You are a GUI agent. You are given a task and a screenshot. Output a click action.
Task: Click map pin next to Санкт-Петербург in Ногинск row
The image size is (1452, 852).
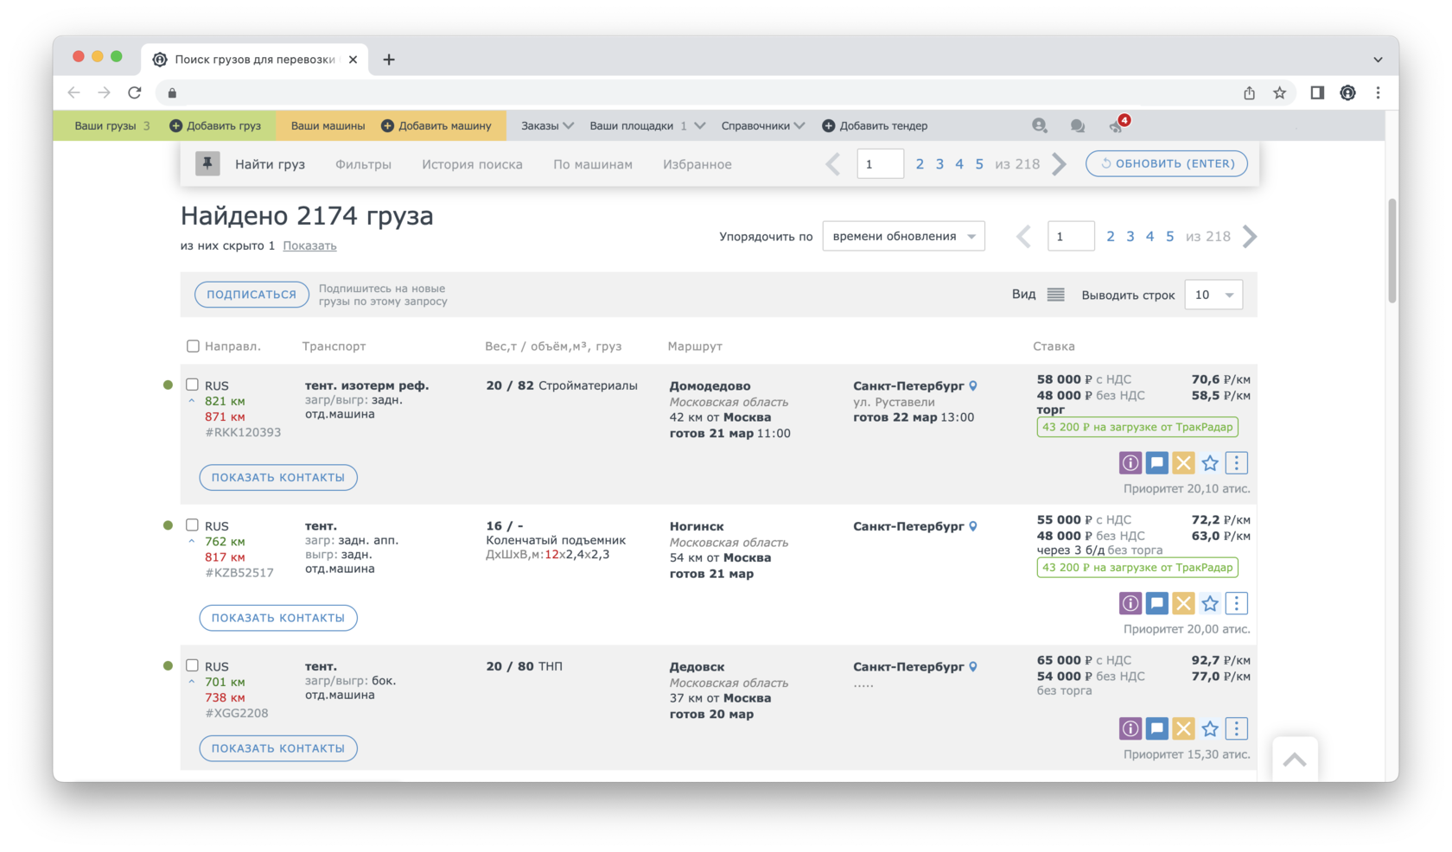[x=973, y=525]
